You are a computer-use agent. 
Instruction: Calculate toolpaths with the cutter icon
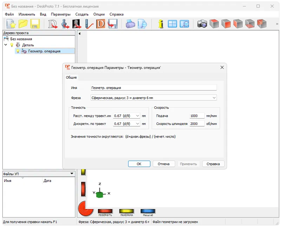click(x=89, y=24)
